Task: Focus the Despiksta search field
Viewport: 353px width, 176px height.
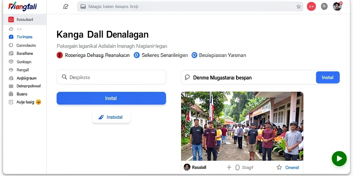Action: (111, 77)
